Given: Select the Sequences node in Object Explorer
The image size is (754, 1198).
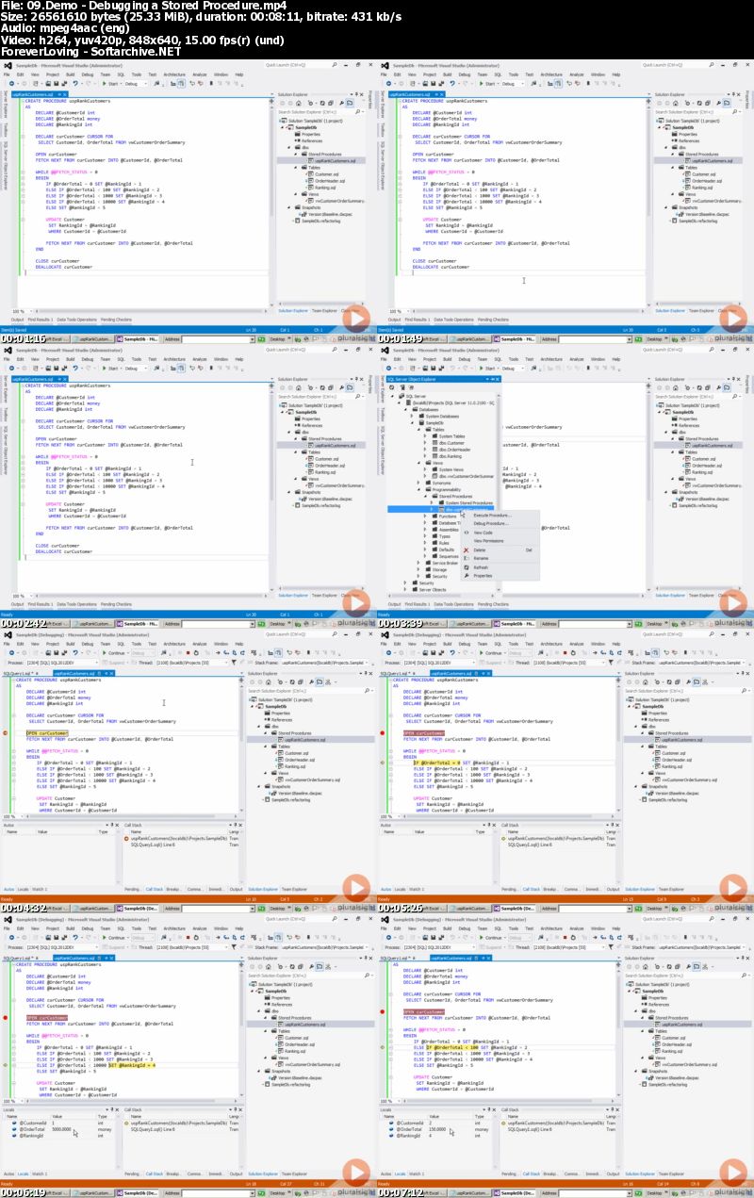Looking at the screenshot, I should coord(449,556).
